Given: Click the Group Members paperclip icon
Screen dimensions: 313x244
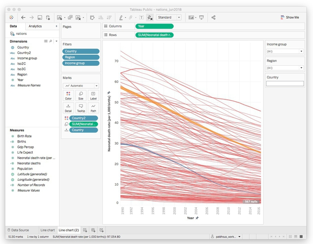Looking at the screenshot, I should click(130, 18).
